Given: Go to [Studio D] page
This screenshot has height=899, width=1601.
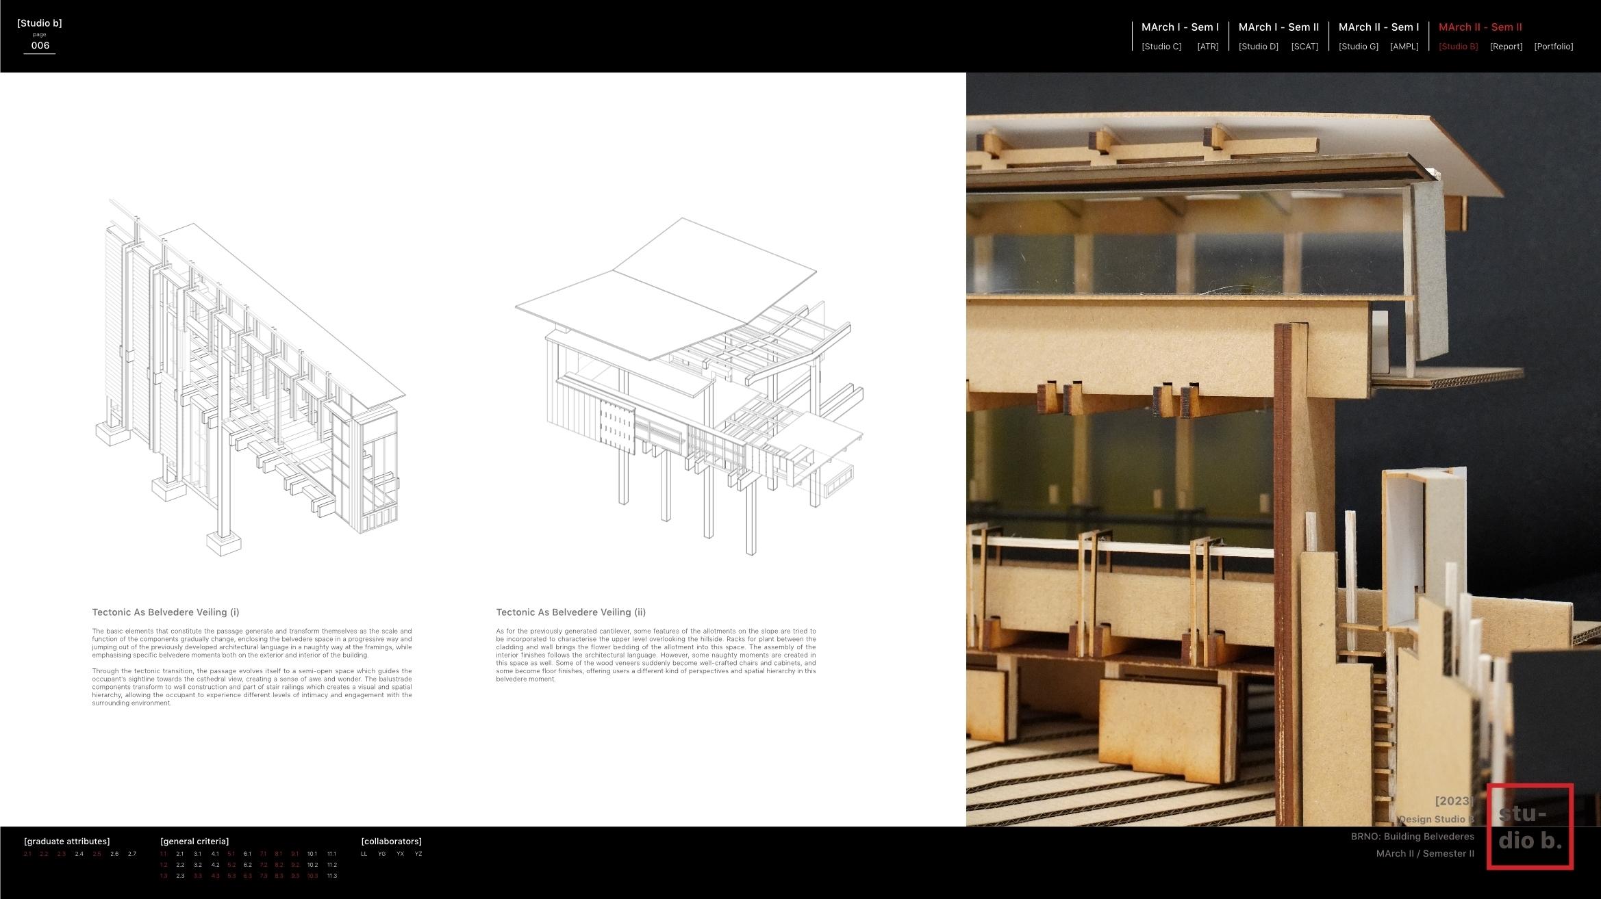Looking at the screenshot, I should 1258,47.
